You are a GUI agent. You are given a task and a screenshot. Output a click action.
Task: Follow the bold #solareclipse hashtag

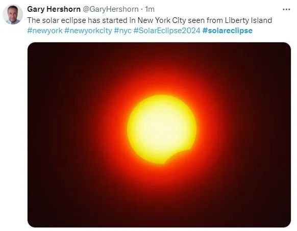pyautogui.click(x=227, y=31)
